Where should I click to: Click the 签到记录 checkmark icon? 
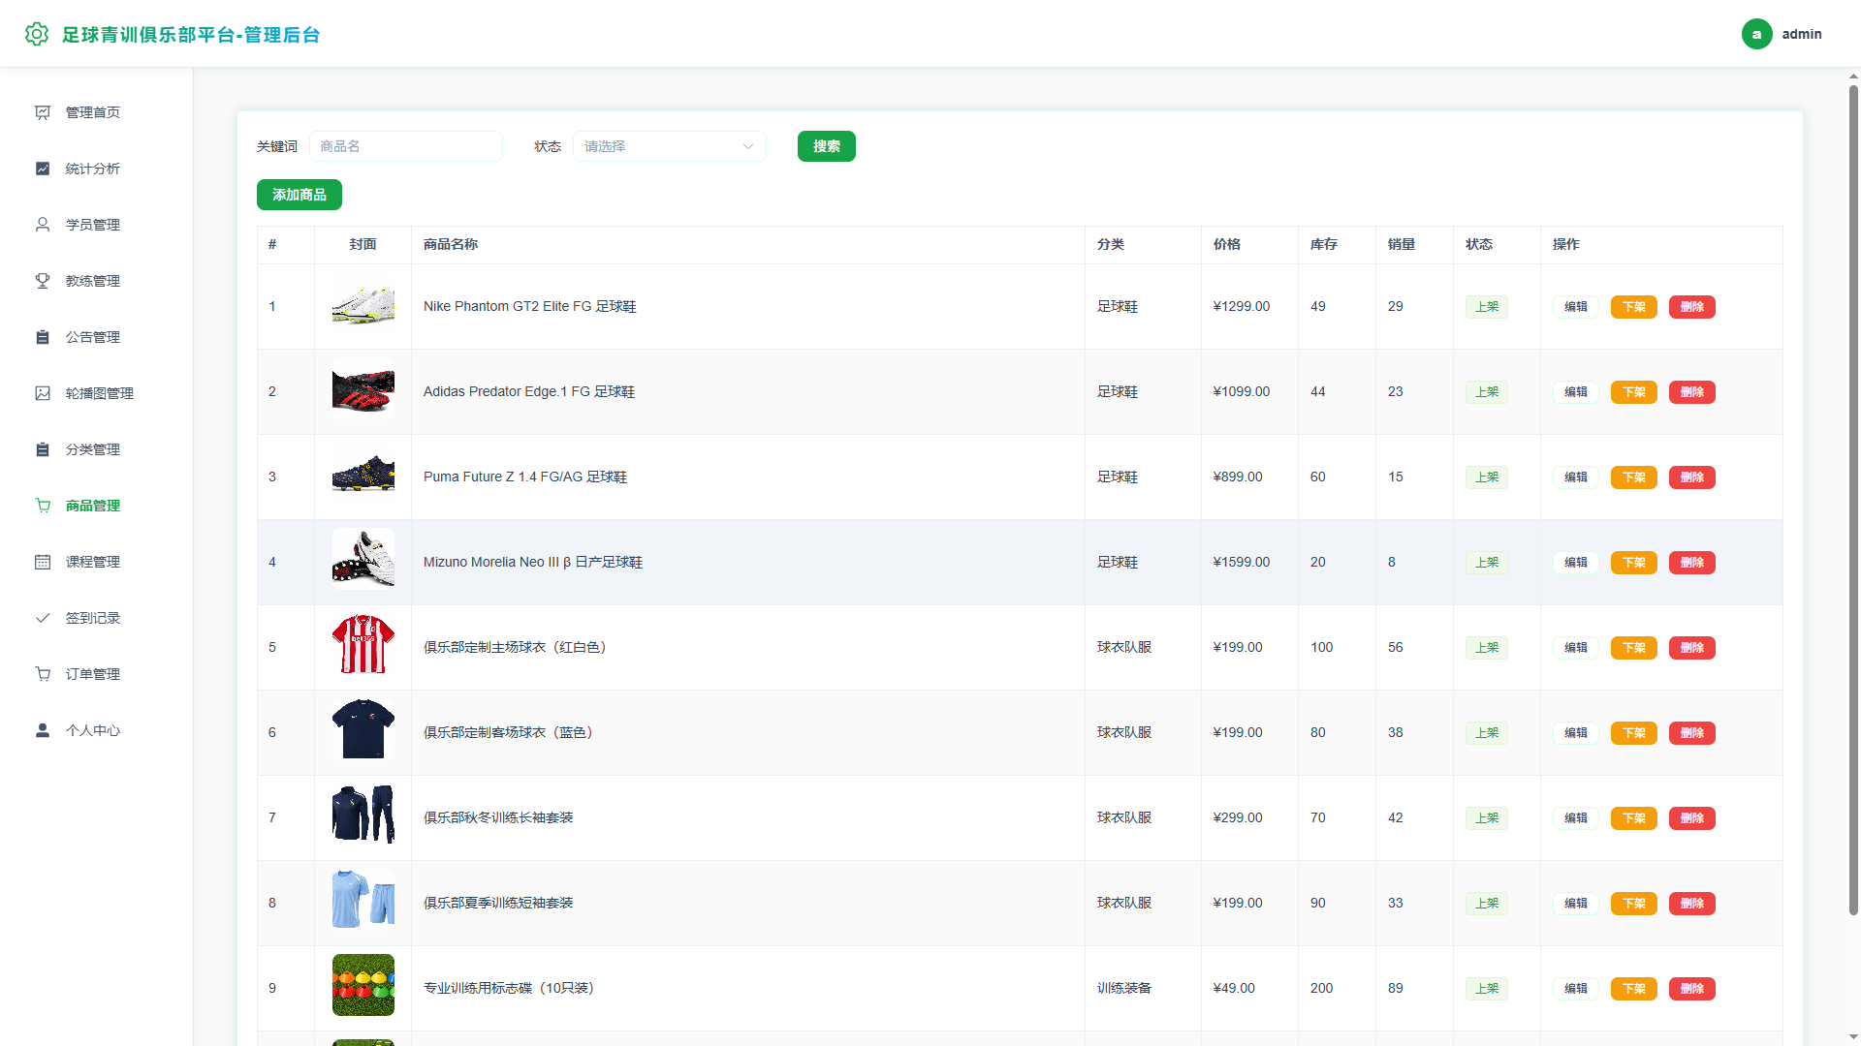pos(43,618)
